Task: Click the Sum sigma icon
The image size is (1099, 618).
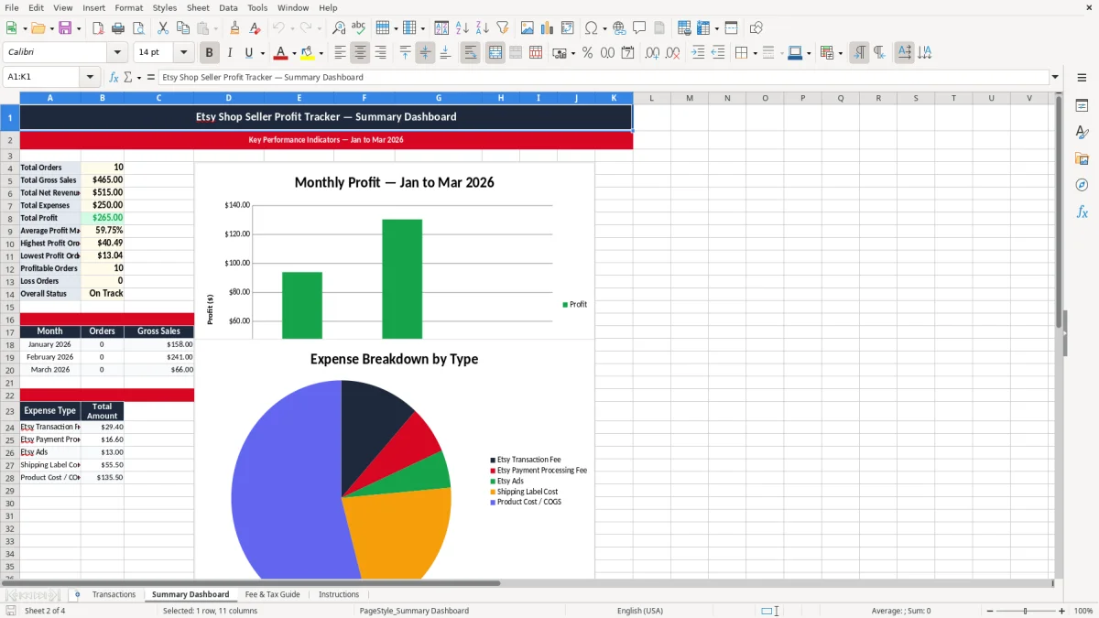Action: [127, 78]
